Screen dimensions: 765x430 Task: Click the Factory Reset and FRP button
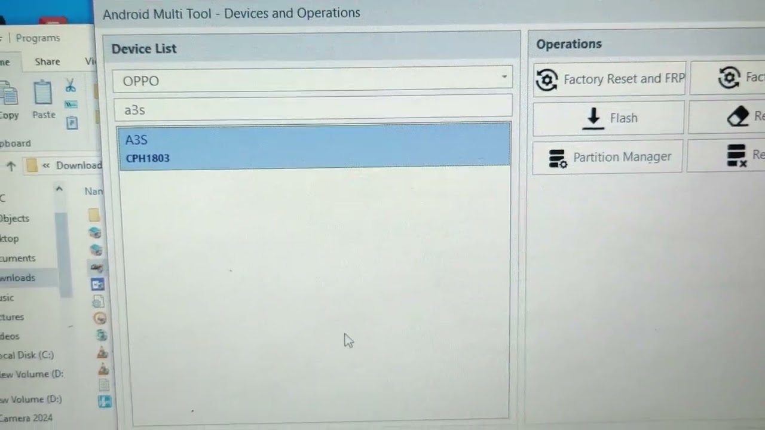[608, 79]
